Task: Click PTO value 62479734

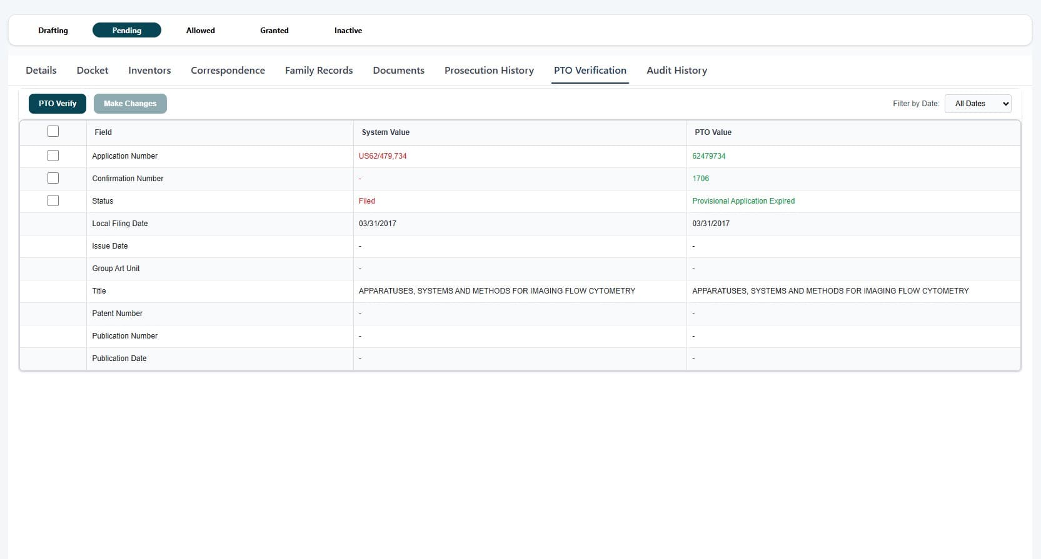Action: click(x=709, y=156)
